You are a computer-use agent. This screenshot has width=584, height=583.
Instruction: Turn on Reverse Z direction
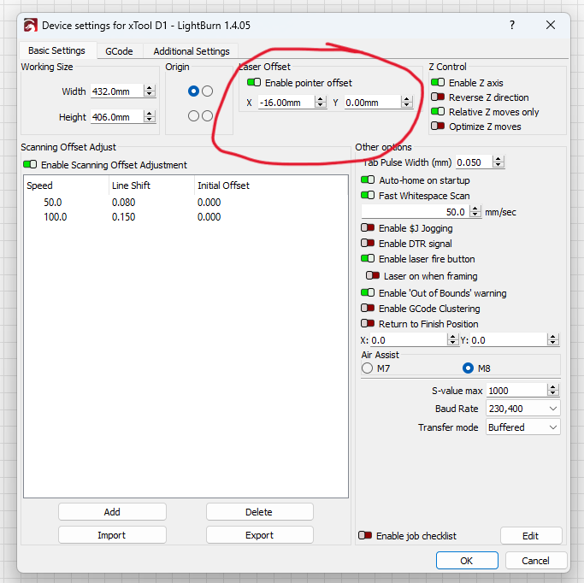pos(438,97)
